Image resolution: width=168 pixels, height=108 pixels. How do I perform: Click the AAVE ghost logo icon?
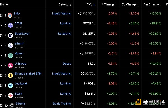[11, 26]
